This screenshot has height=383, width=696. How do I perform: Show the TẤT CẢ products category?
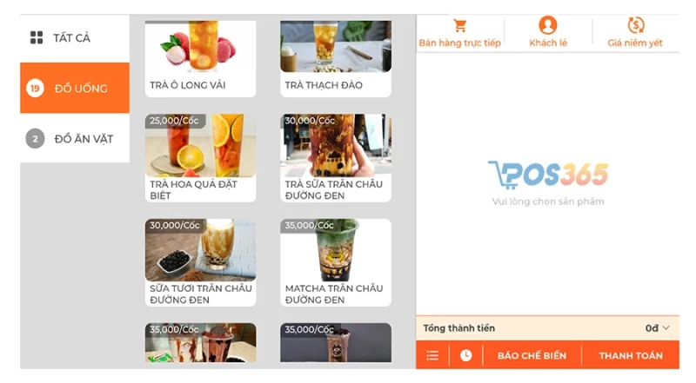(75, 38)
